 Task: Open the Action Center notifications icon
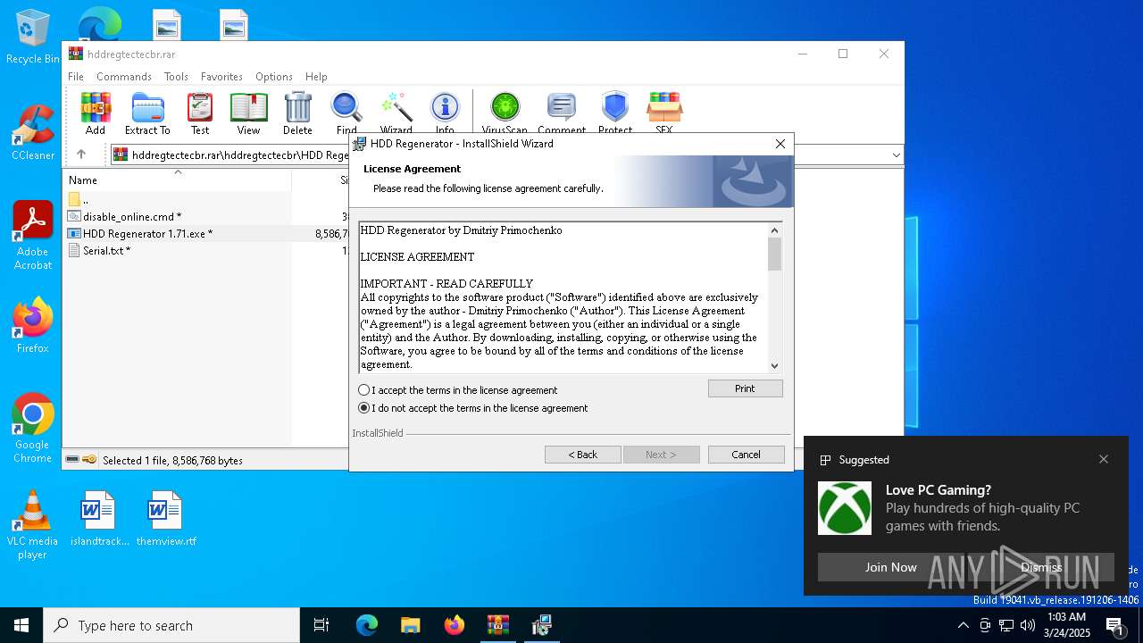[1114, 625]
